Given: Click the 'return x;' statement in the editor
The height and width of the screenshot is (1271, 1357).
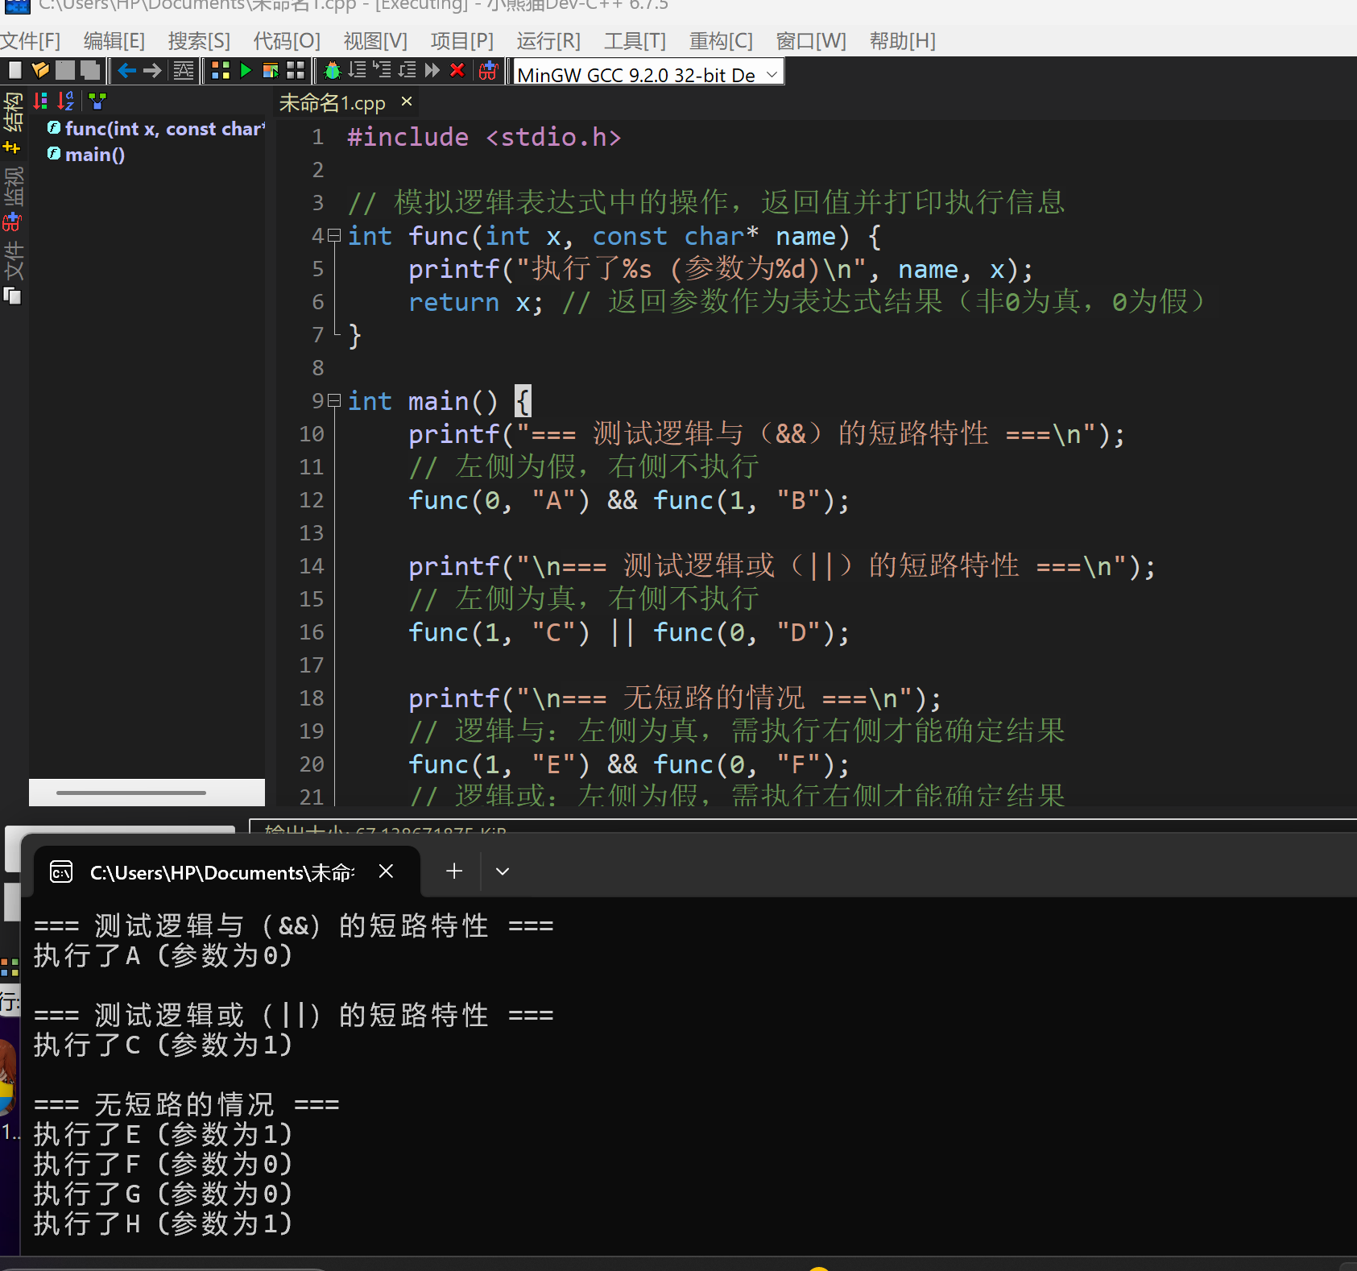Looking at the screenshot, I should point(476,303).
